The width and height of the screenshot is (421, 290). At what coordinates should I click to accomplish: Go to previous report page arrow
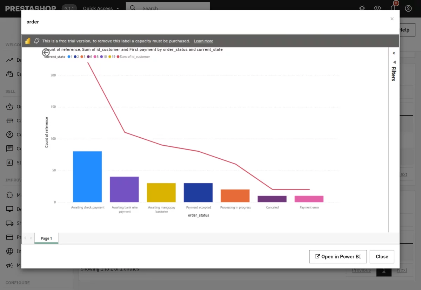(x=25, y=238)
